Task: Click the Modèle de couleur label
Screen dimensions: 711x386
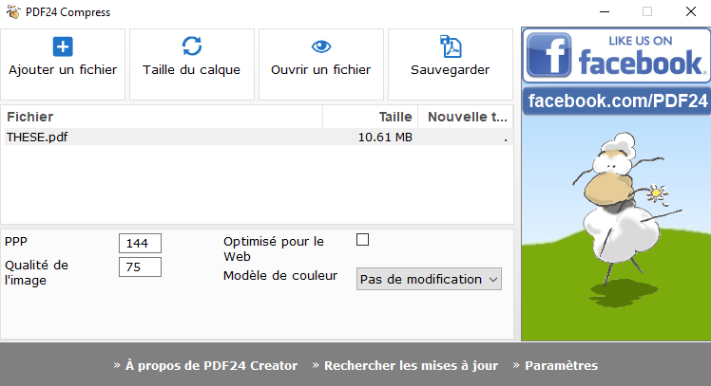Action: click(x=280, y=276)
